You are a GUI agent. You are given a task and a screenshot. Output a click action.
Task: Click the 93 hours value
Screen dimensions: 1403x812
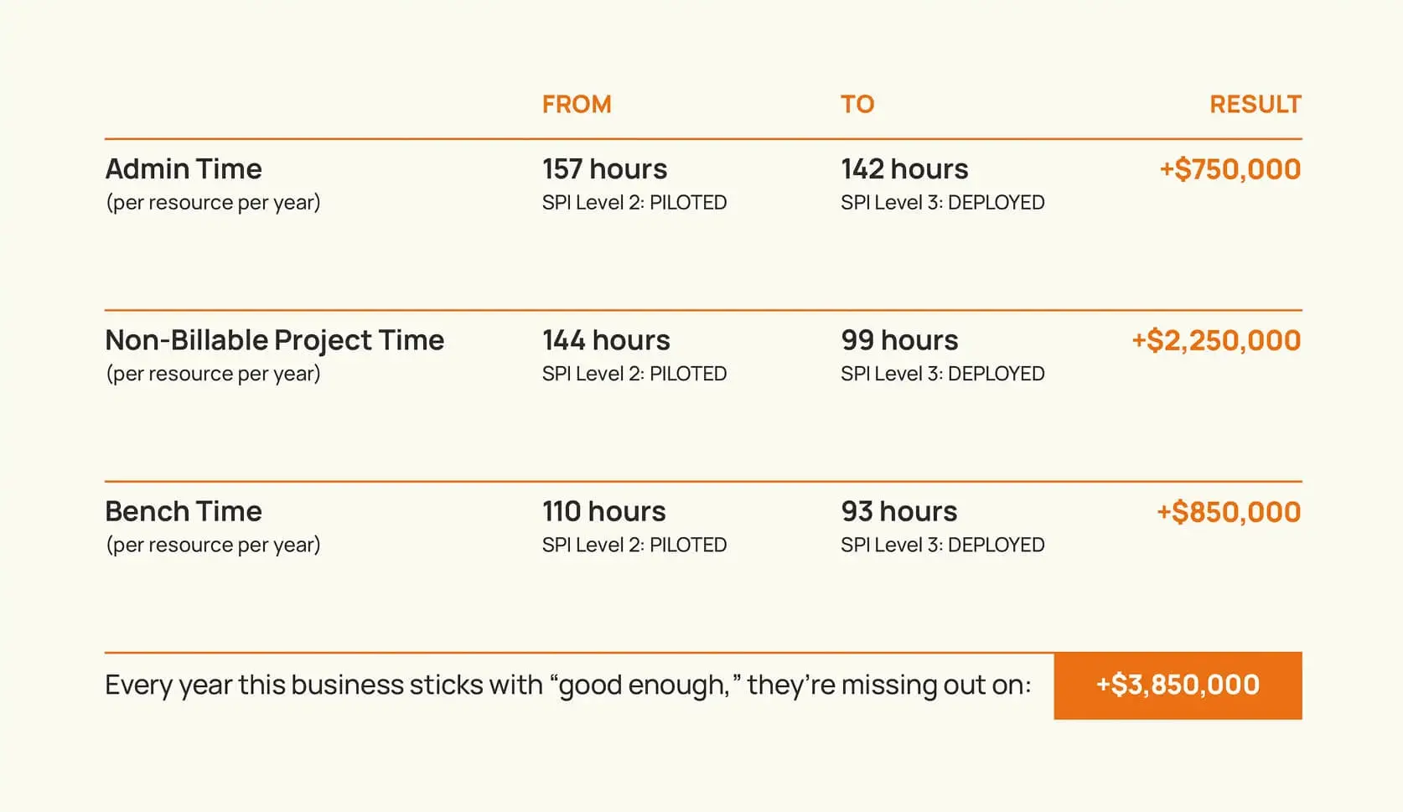click(898, 511)
